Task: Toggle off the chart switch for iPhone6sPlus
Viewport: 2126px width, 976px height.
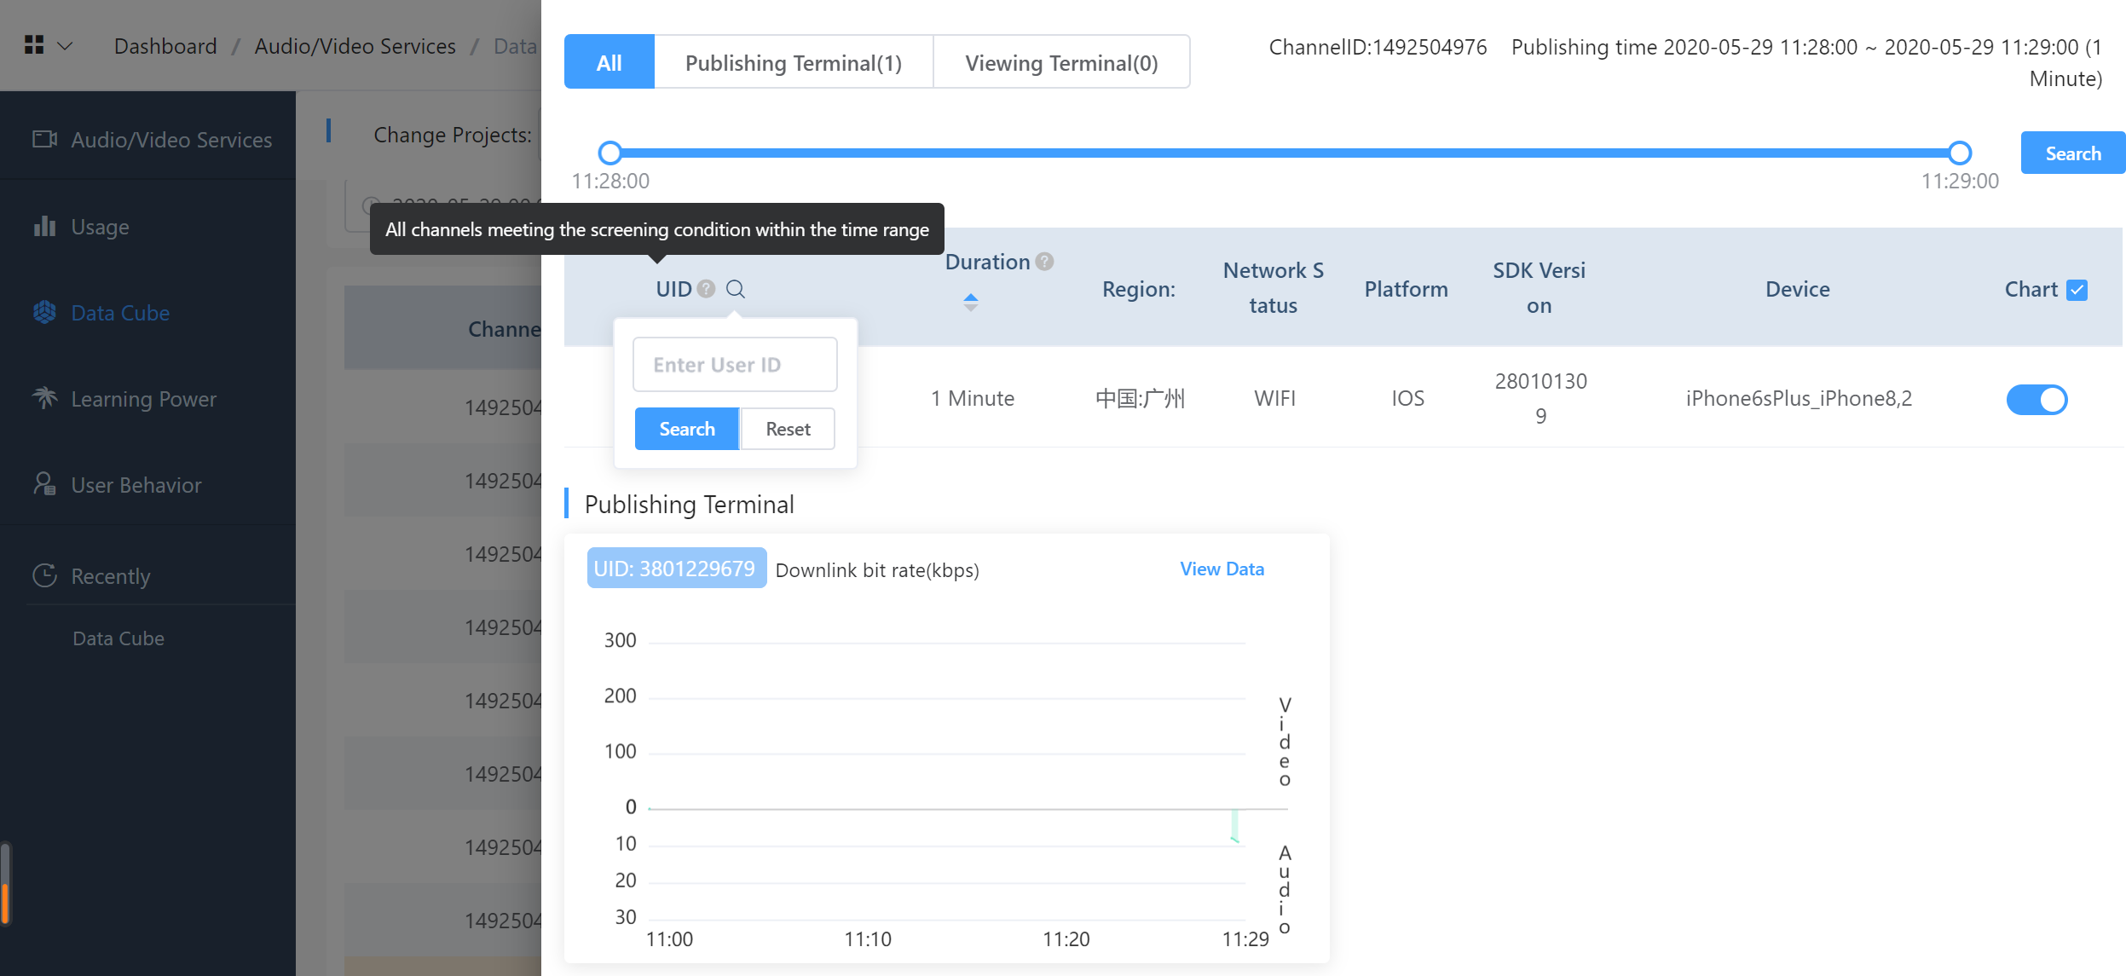Action: 2036,399
